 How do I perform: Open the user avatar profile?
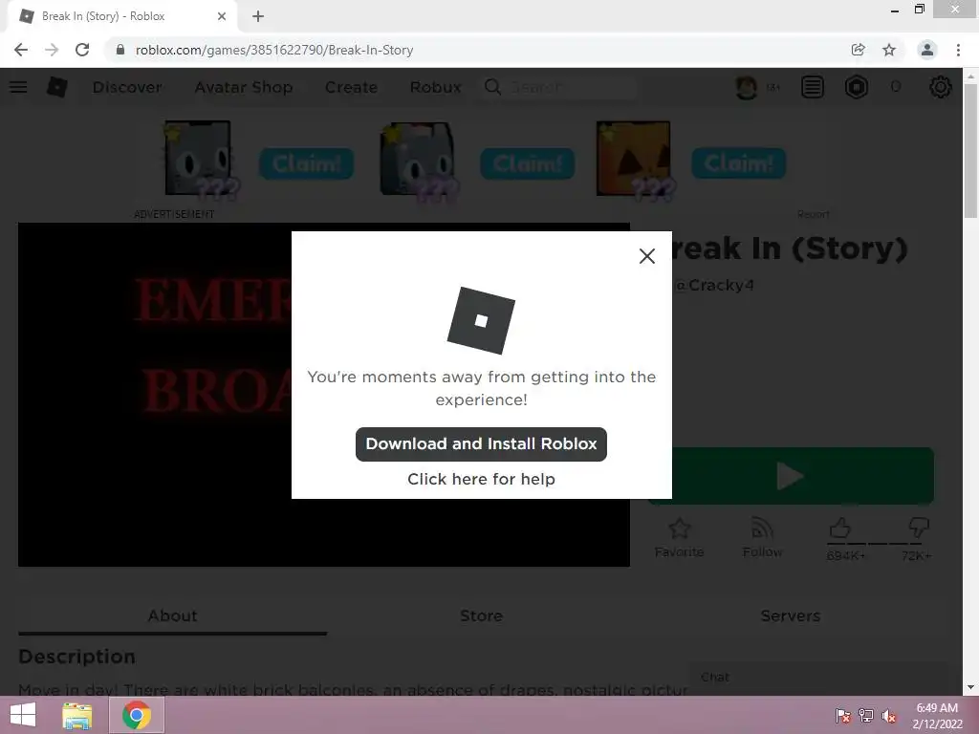coord(746,87)
